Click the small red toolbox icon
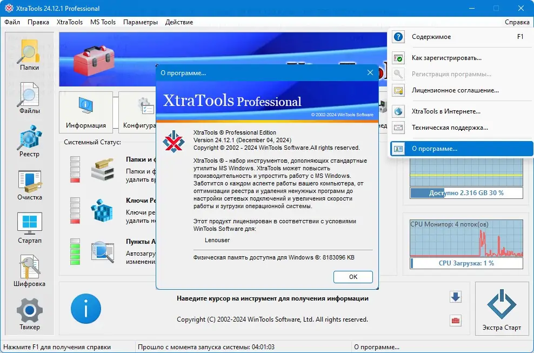 tap(456, 320)
